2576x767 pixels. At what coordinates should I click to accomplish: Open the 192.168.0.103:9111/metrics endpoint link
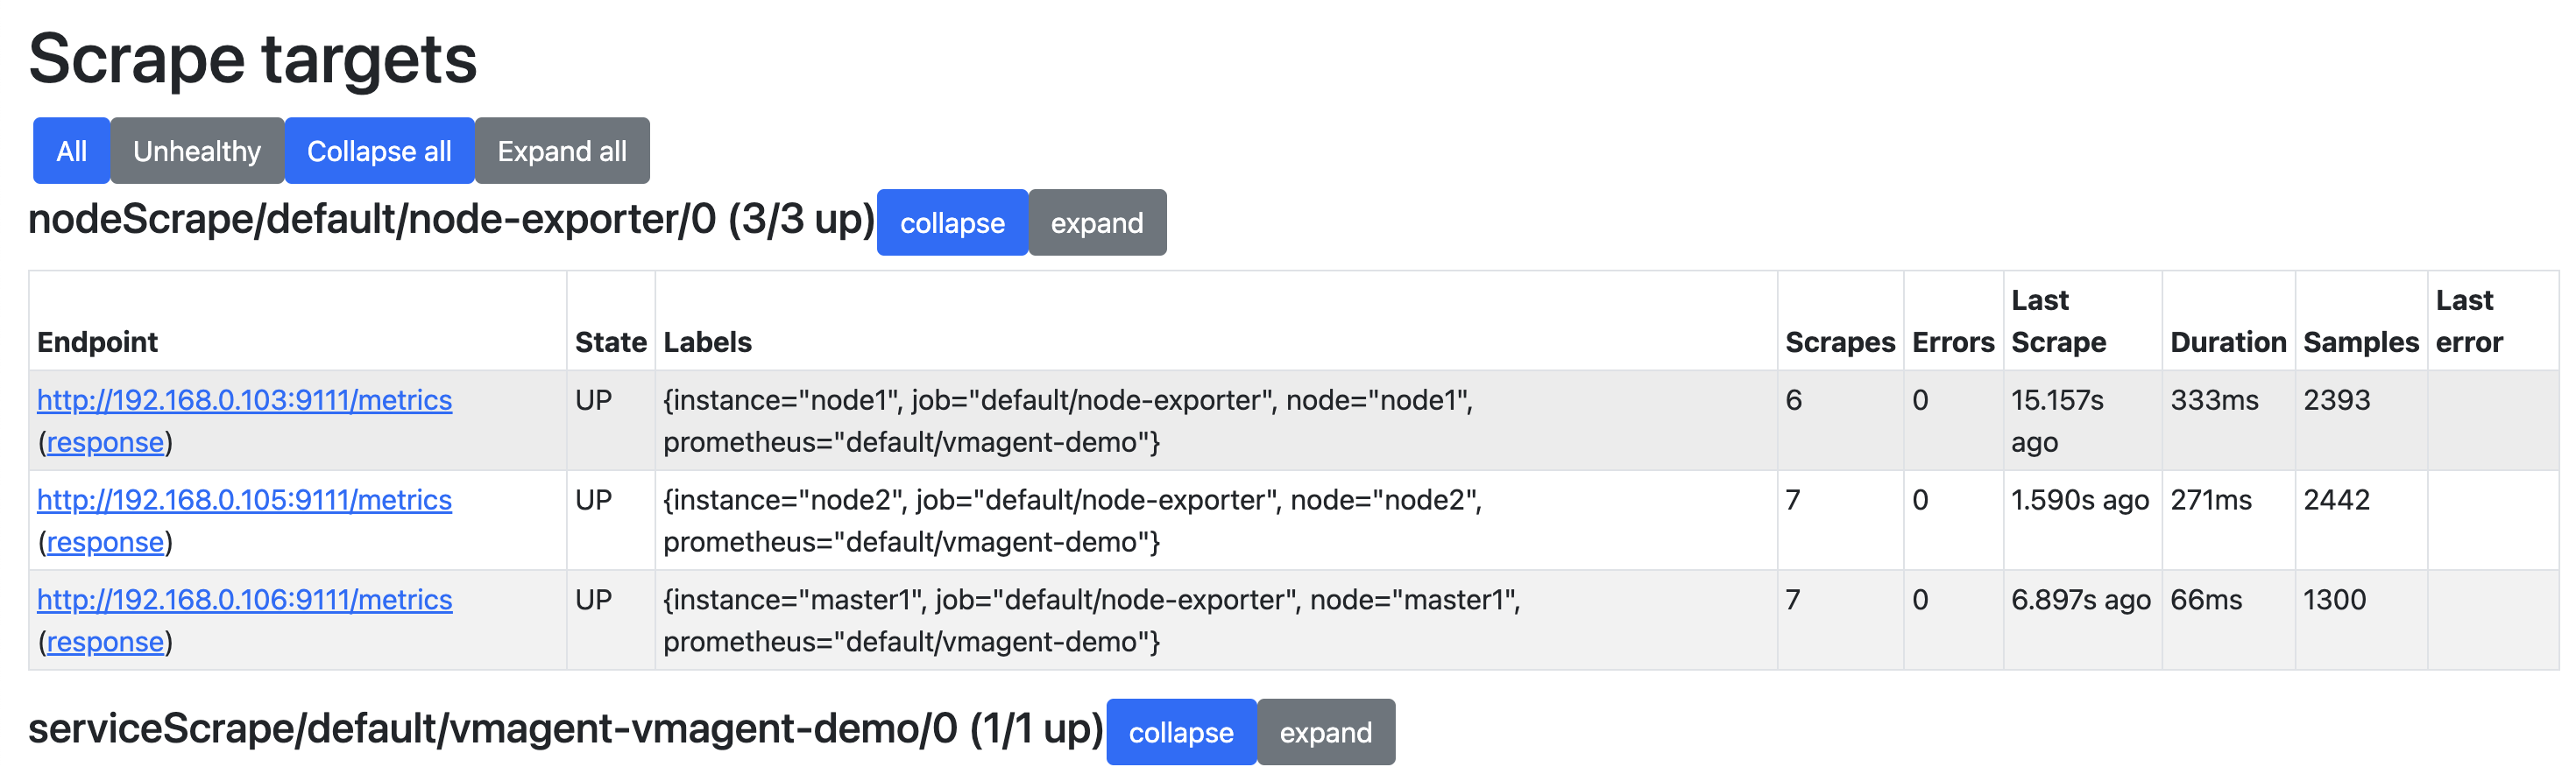click(x=244, y=400)
